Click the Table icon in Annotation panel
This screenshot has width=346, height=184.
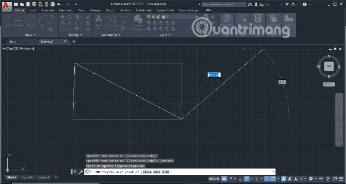click(123, 29)
